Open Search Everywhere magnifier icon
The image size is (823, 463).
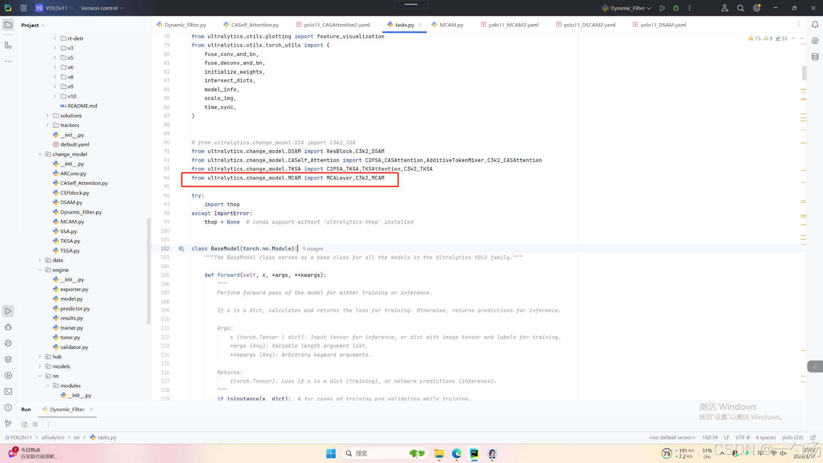tap(740, 8)
